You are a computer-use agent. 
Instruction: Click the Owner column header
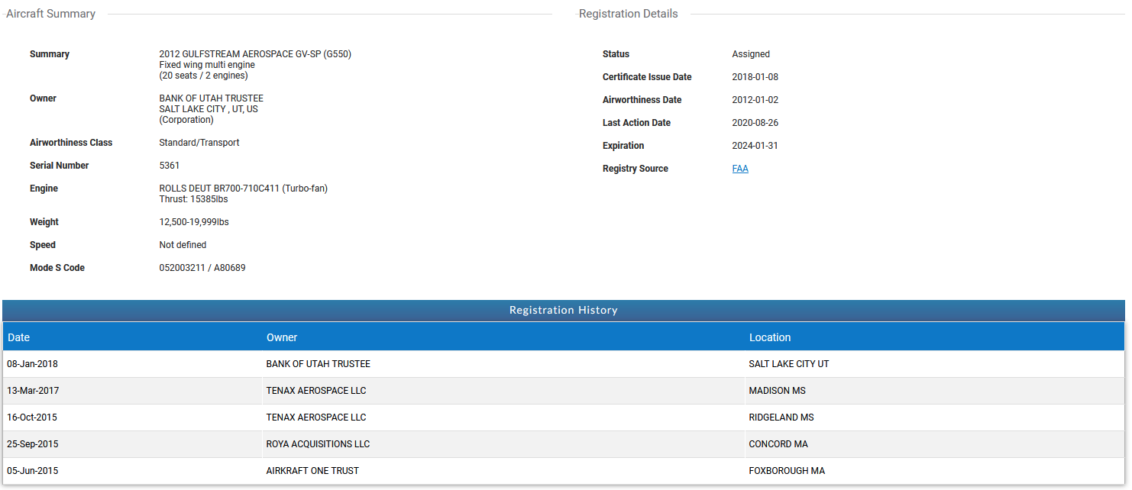[282, 337]
